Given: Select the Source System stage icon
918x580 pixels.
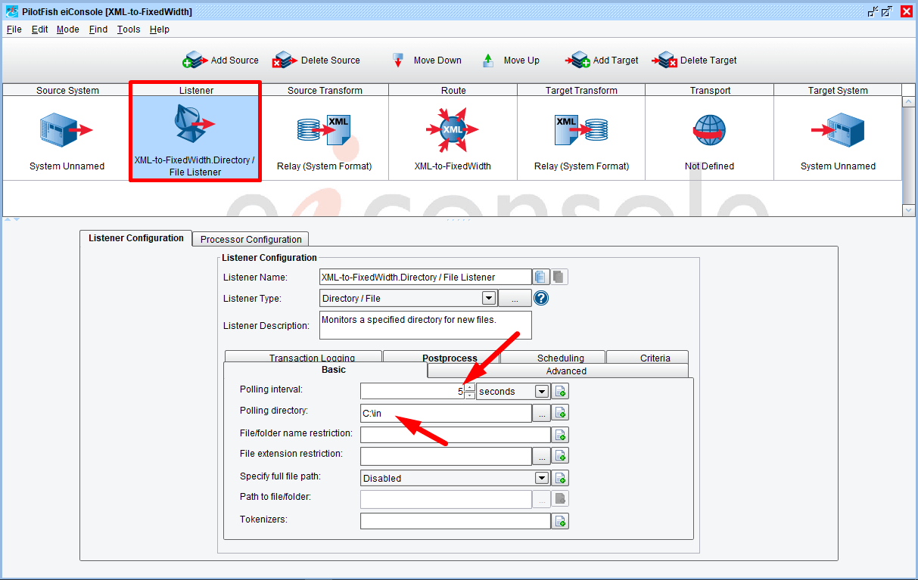Looking at the screenshot, I should tap(67, 130).
